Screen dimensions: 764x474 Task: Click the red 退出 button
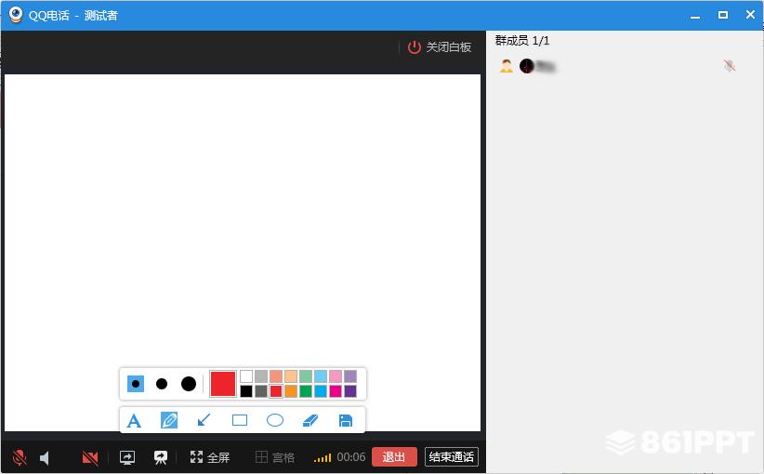coord(394,457)
